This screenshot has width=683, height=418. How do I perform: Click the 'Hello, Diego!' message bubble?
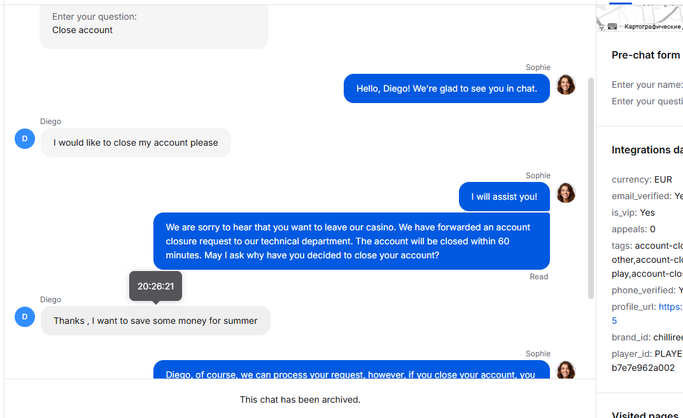(446, 88)
